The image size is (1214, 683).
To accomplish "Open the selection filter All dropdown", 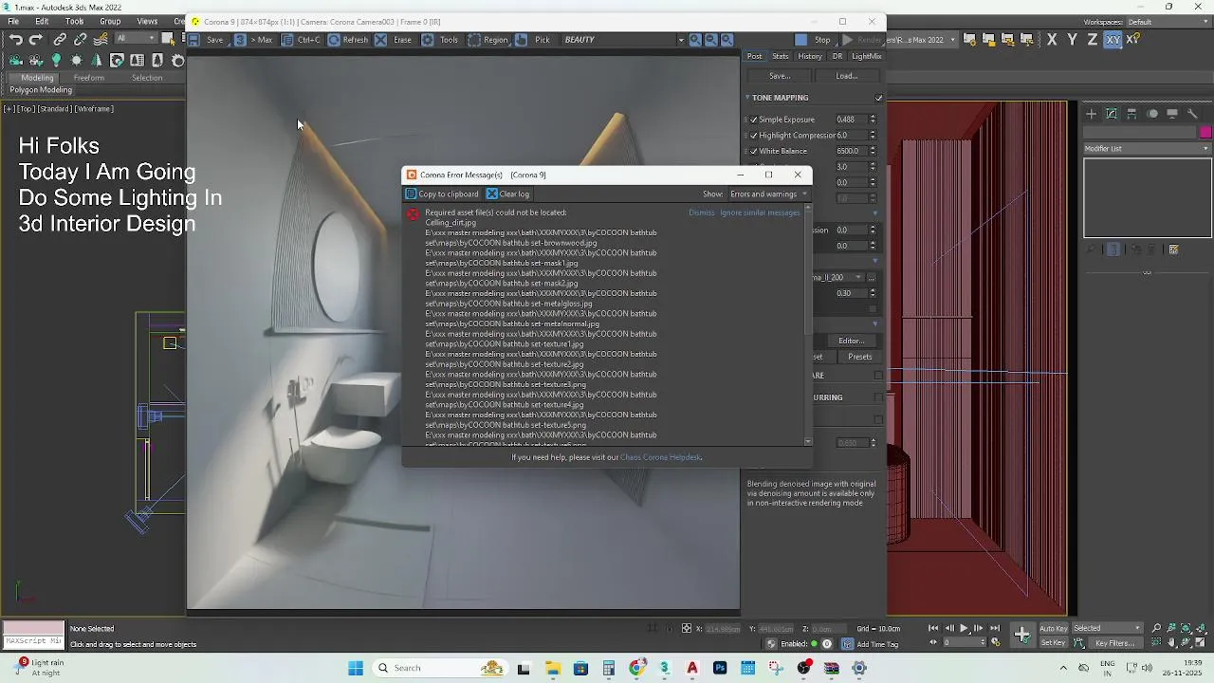I will pyautogui.click(x=136, y=39).
